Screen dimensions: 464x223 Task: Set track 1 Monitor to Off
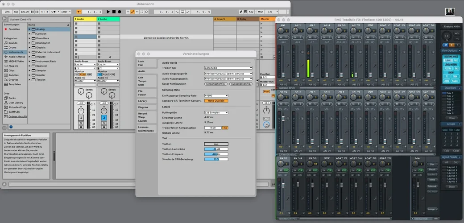(89, 74)
